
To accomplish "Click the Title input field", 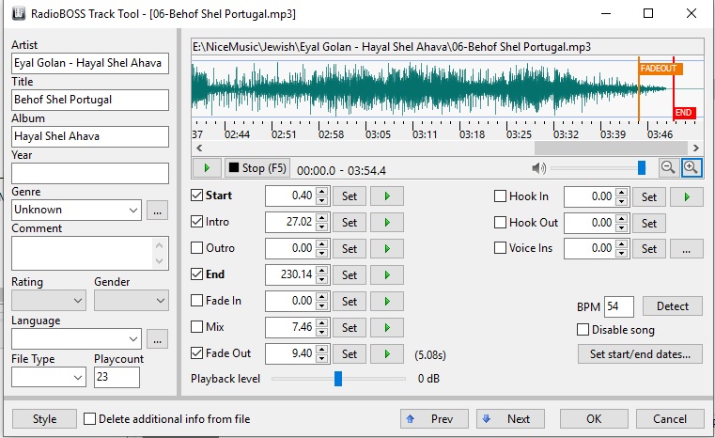I will (90, 100).
